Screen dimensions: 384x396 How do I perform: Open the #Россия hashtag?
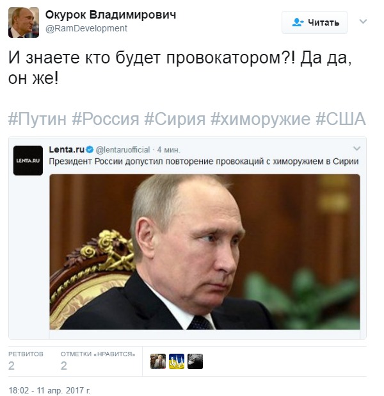pos(106,119)
